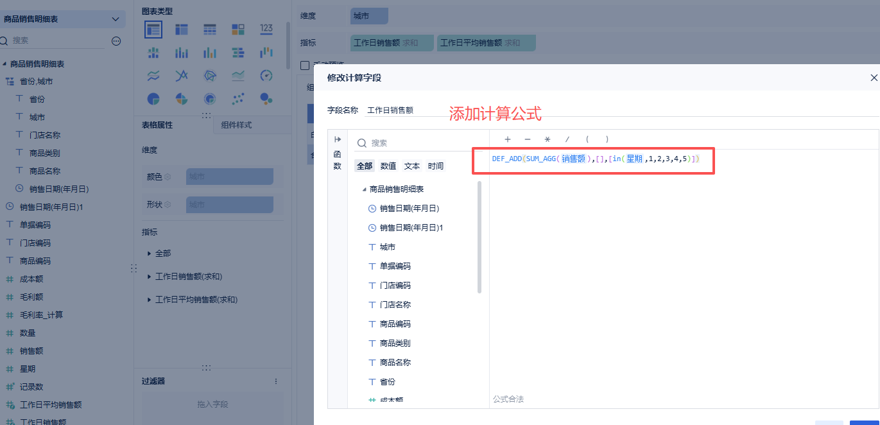The height and width of the screenshot is (425, 880).
Task: Insert left parenthesis into formula
Action: [587, 139]
